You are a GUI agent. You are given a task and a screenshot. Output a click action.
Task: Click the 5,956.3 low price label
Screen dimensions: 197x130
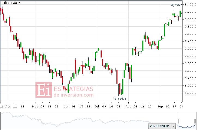point(120,98)
